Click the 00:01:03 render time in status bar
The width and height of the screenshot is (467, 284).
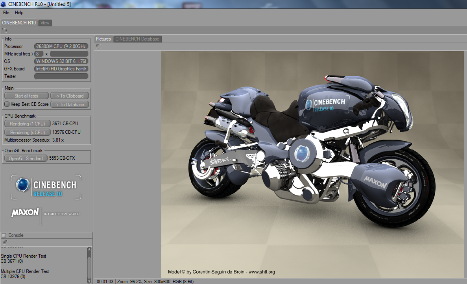(105, 282)
